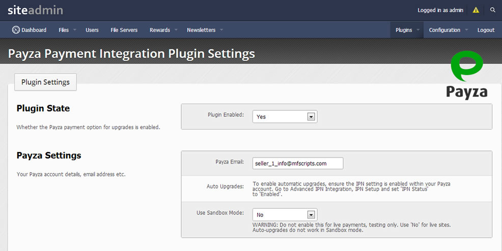The height and width of the screenshot is (251, 502).
Task: Click the Logout link
Action: 486,30
